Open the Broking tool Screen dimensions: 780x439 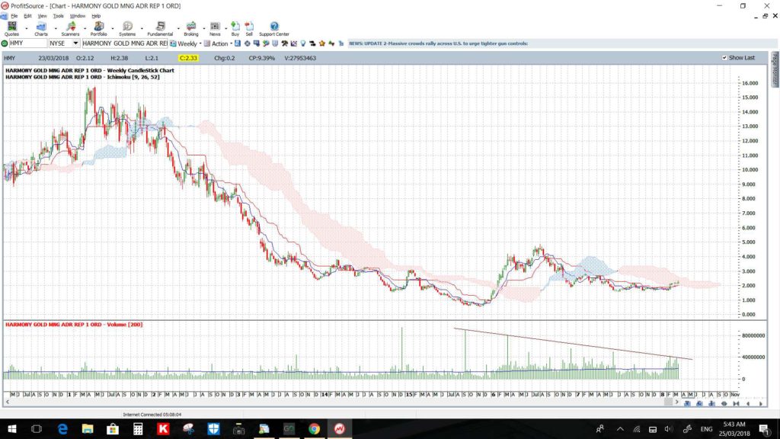coord(191,29)
